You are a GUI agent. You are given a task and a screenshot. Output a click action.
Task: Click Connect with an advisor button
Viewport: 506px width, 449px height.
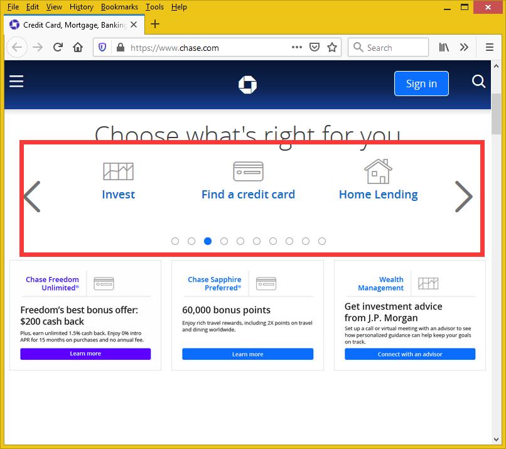pyautogui.click(x=410, y=354)
